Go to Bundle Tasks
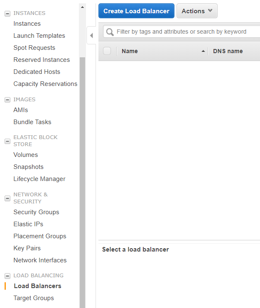This screenshot has width=260, height=308. click(x=32, y=122)
